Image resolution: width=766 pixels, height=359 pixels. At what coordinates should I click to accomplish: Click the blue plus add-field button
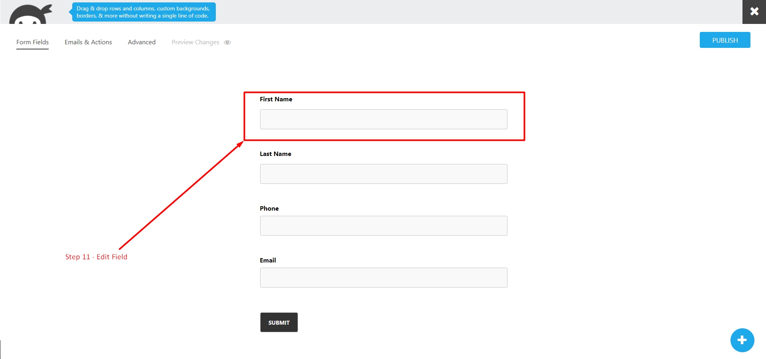pos(742,340)
